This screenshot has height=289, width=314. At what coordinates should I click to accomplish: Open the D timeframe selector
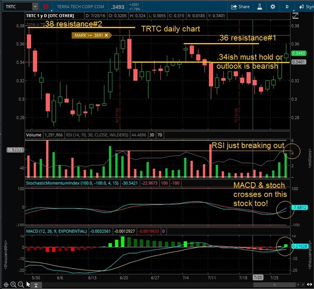[287, 7]
